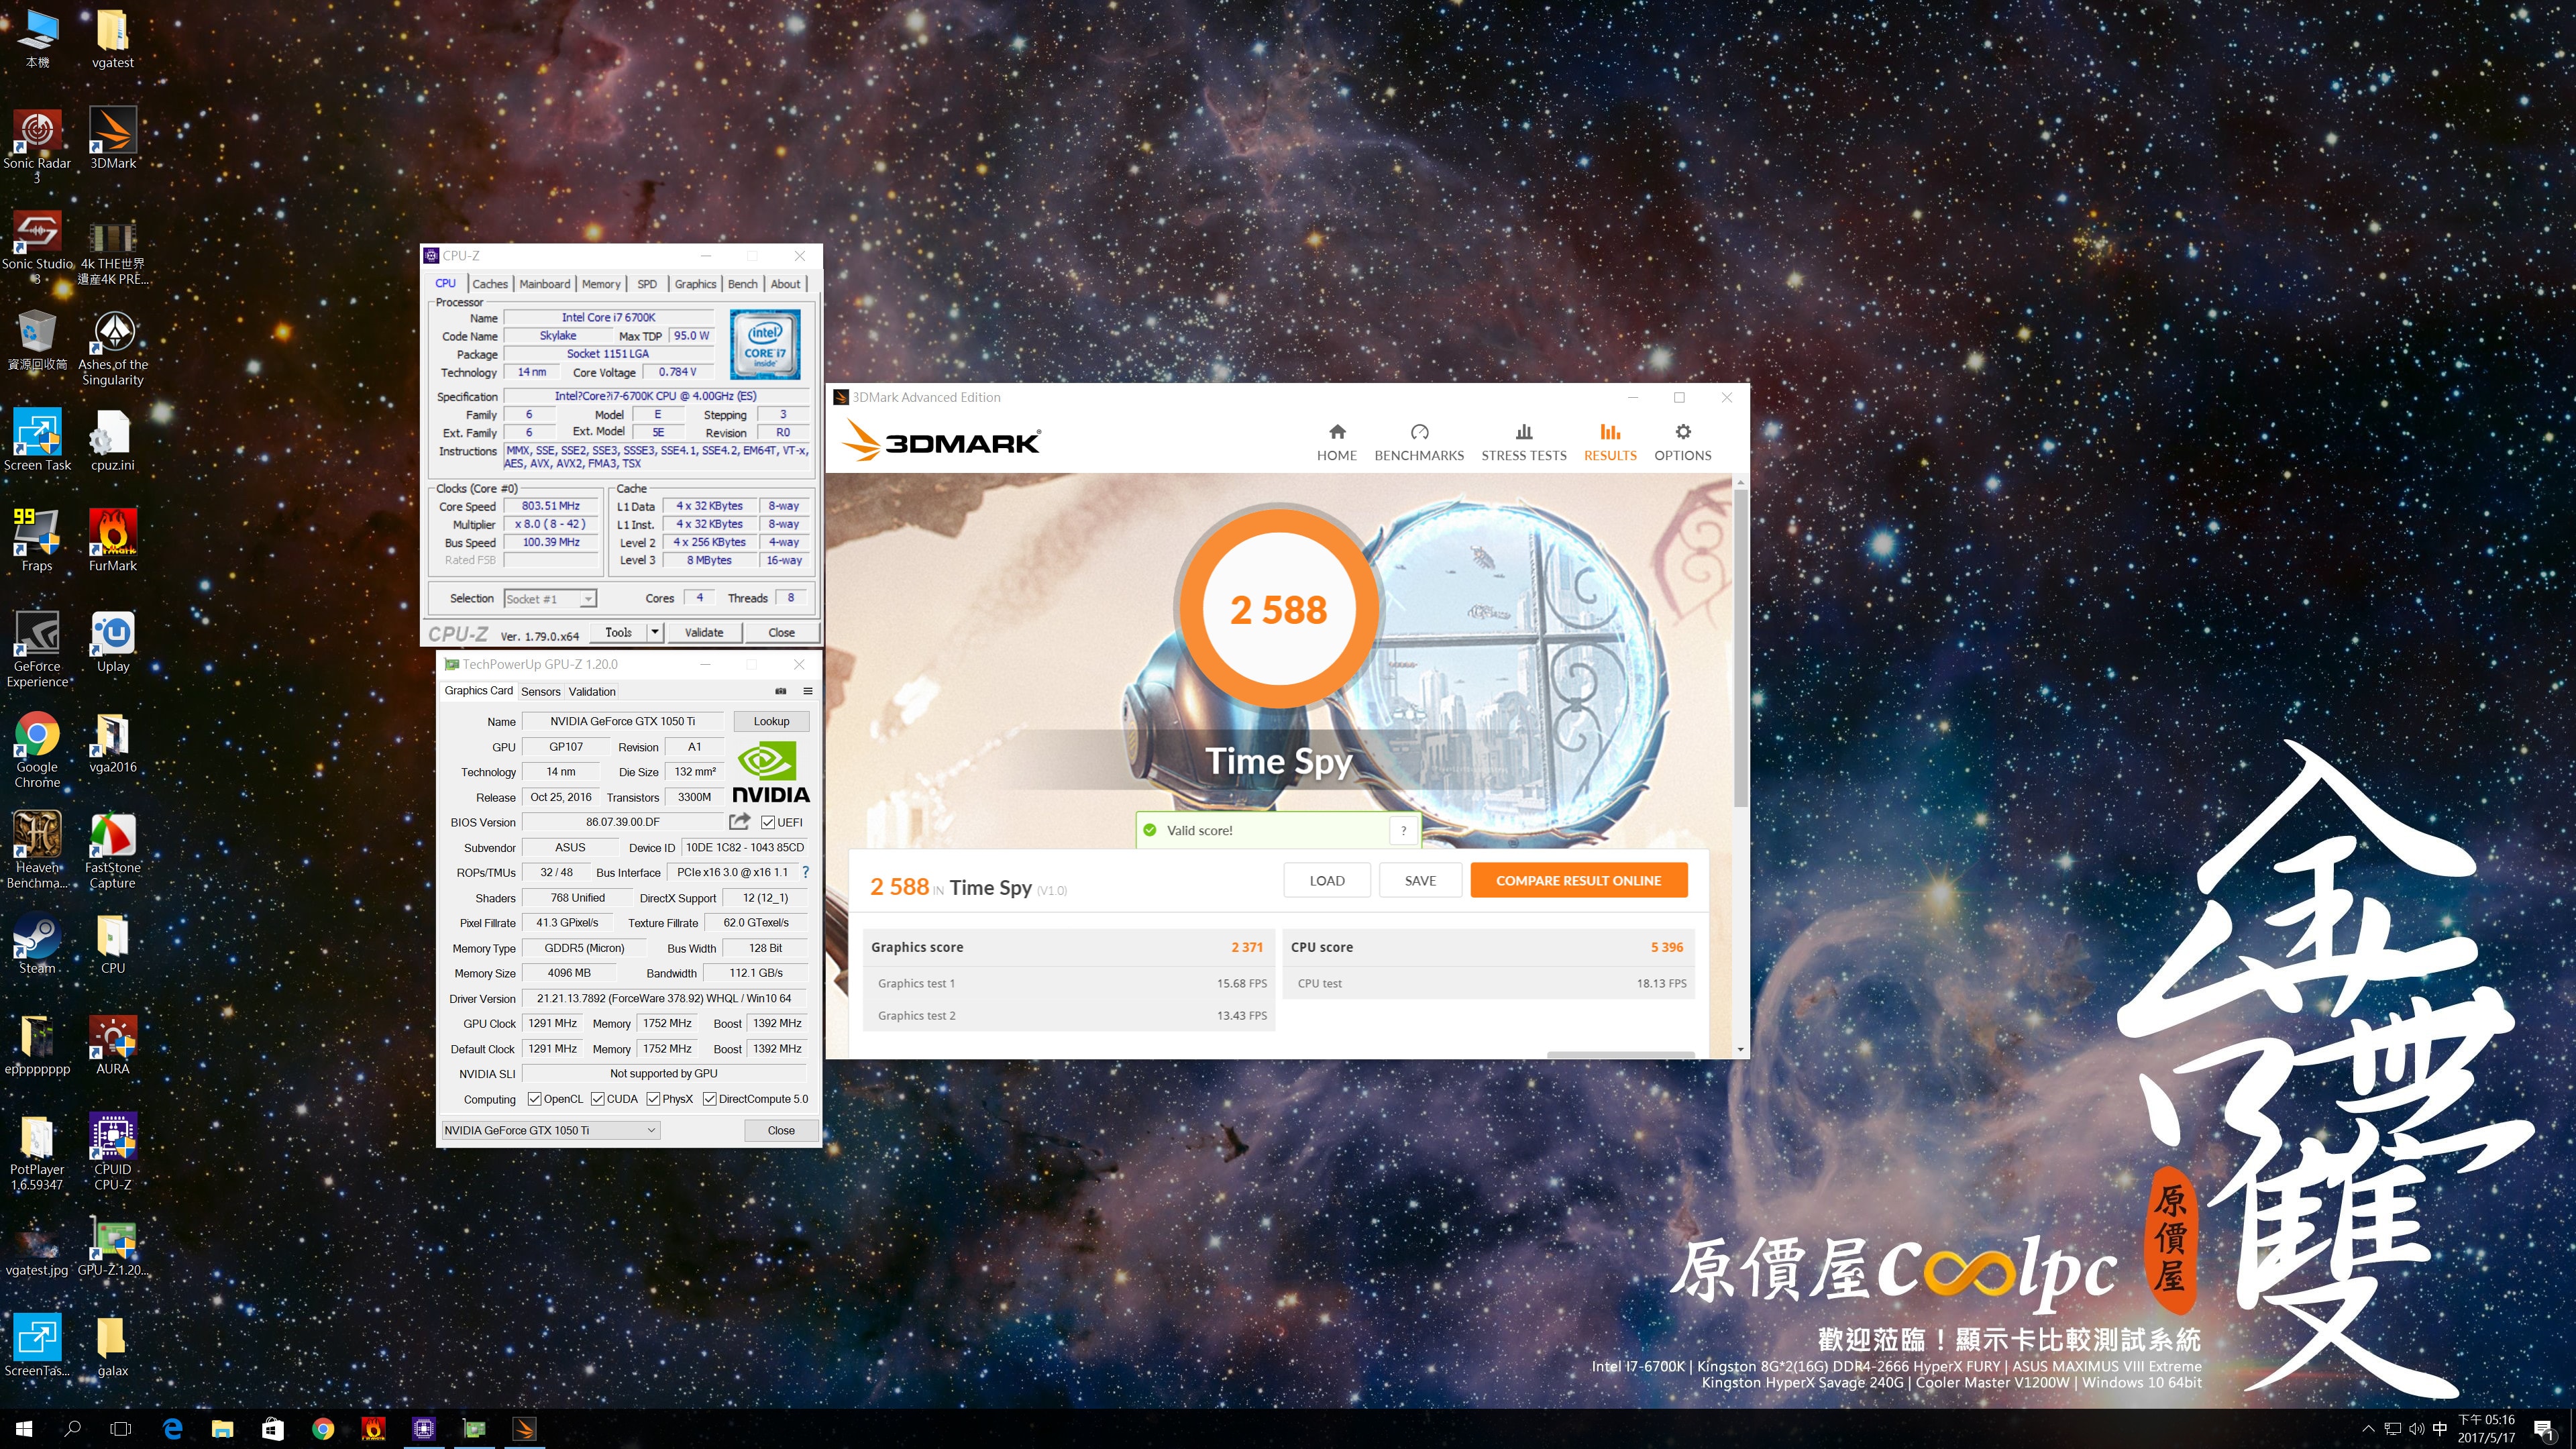Open 3DMark Home icon
Image resolution: width=2576 pixels, height=1449 pixels.
[1336, 432]
